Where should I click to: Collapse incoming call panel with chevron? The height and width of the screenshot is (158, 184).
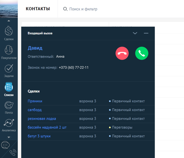[135, 33]
